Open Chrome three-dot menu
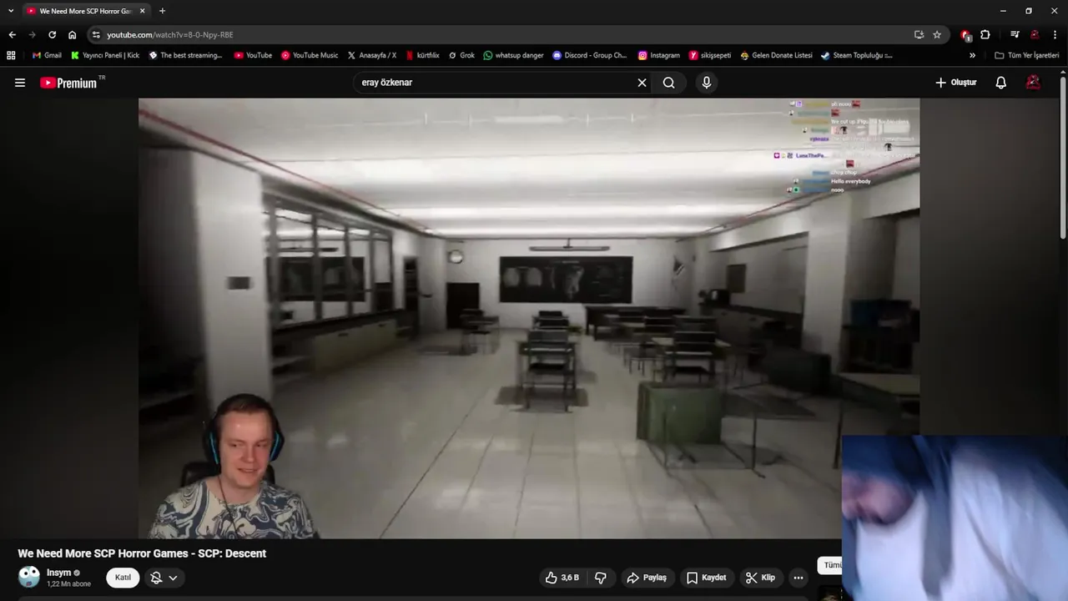This screenshot has height=601, width=1068. tap(1055, 35)
